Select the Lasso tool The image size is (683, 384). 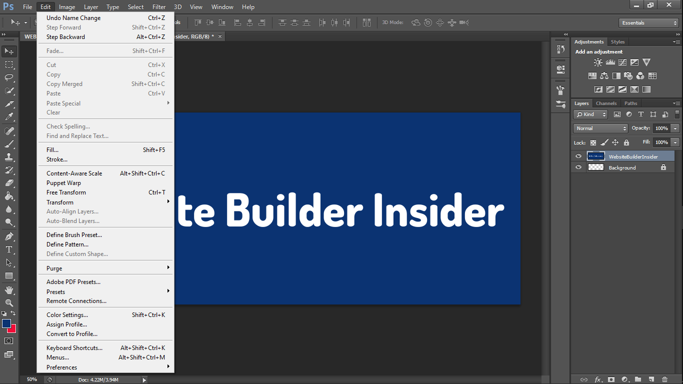point(8,77)
